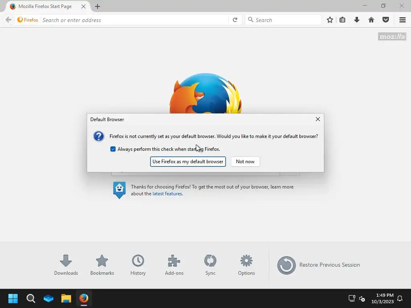Close the Default Browser dialog
The image size is (411, 308).
pos(318,119)
